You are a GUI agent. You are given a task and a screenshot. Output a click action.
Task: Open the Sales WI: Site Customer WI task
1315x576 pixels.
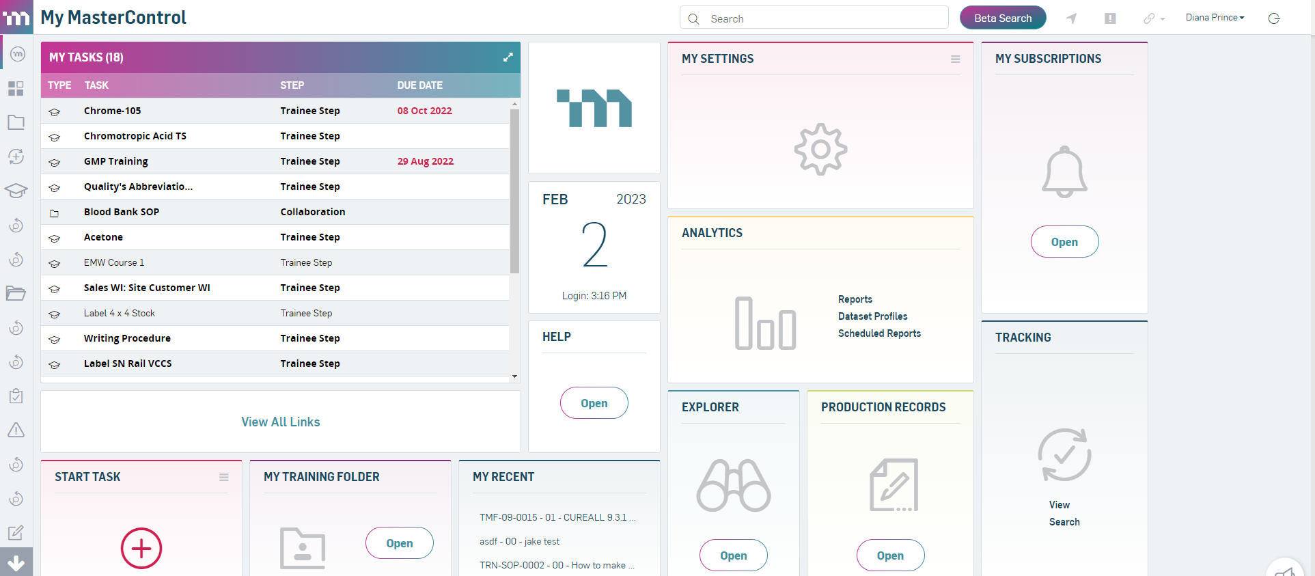147,288
